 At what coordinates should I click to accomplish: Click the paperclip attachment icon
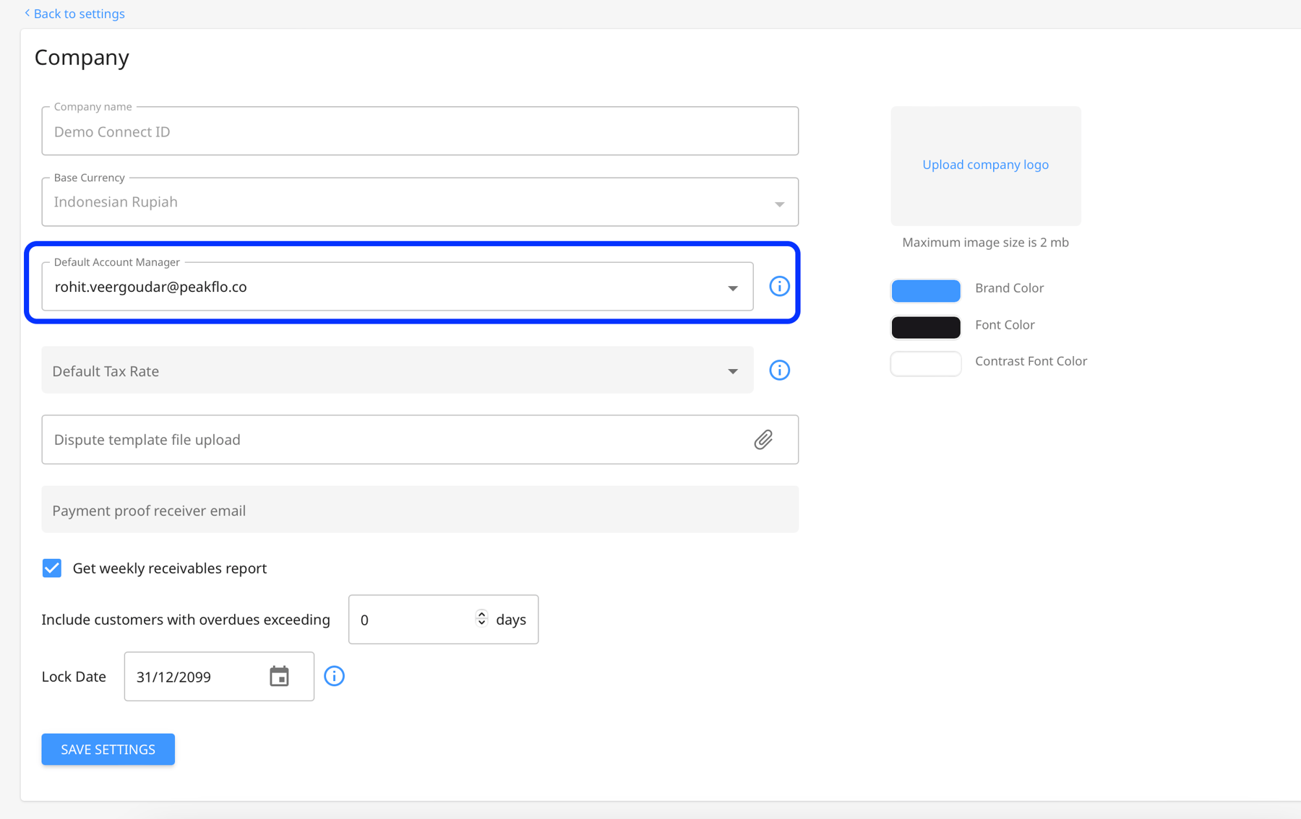click(x=763, y=440)
